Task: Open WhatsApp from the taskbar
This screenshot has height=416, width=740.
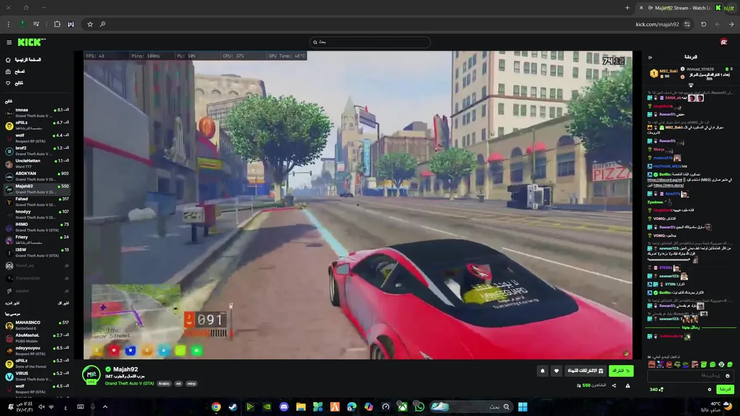Action: point(420,407)
